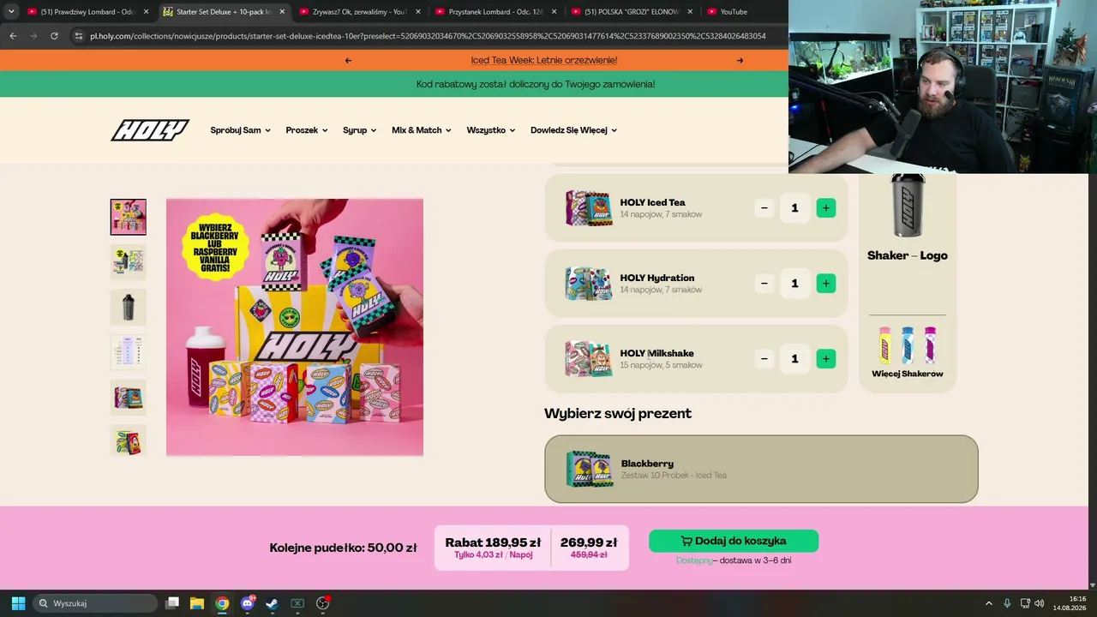Select the first product thumbnail with pink background

(128, 217)
